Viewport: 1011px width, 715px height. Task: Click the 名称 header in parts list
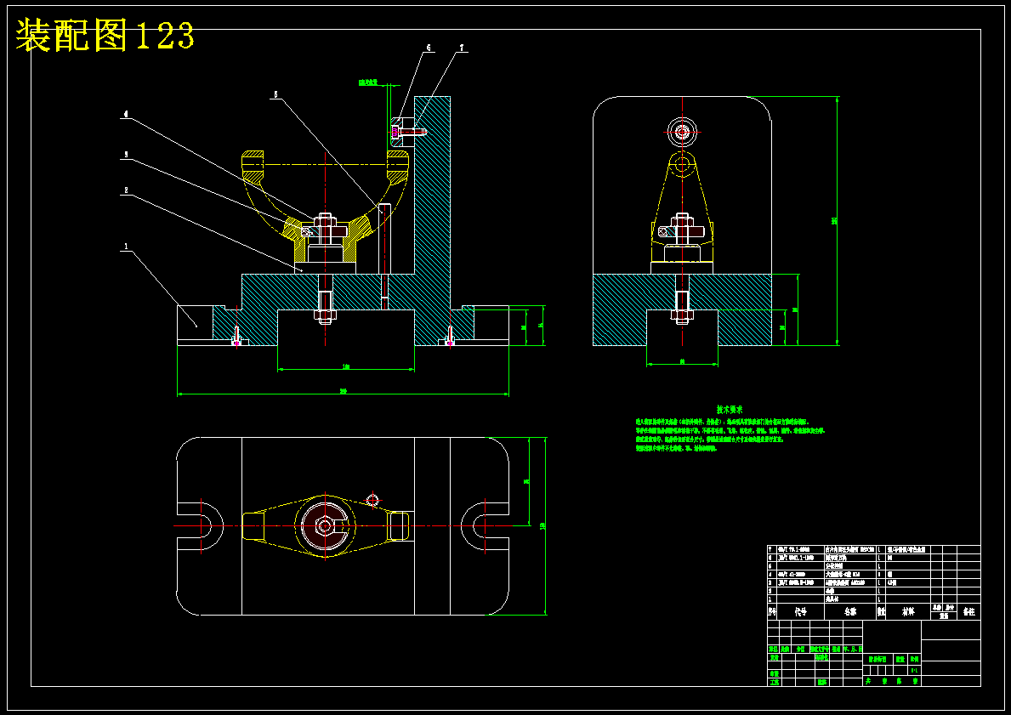point(851,612)
